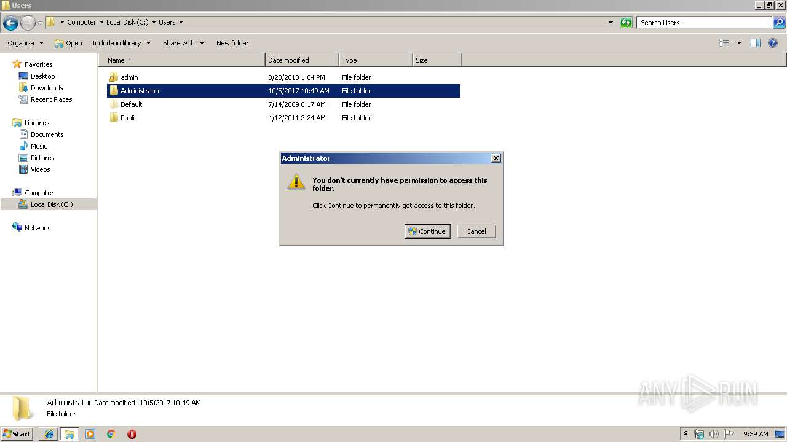Open the Include in library menu

[x=122, y=43]
